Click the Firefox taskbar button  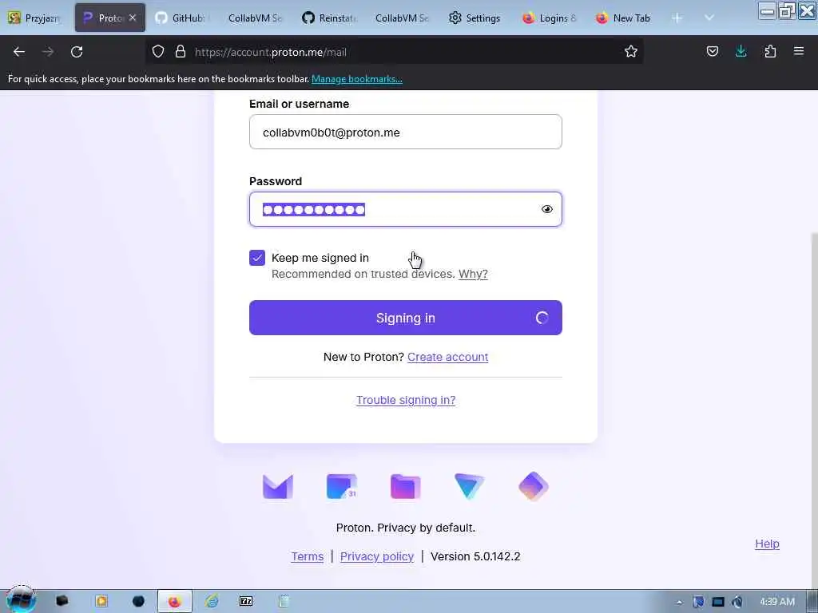pyautogui.click(x=175, y=602)
